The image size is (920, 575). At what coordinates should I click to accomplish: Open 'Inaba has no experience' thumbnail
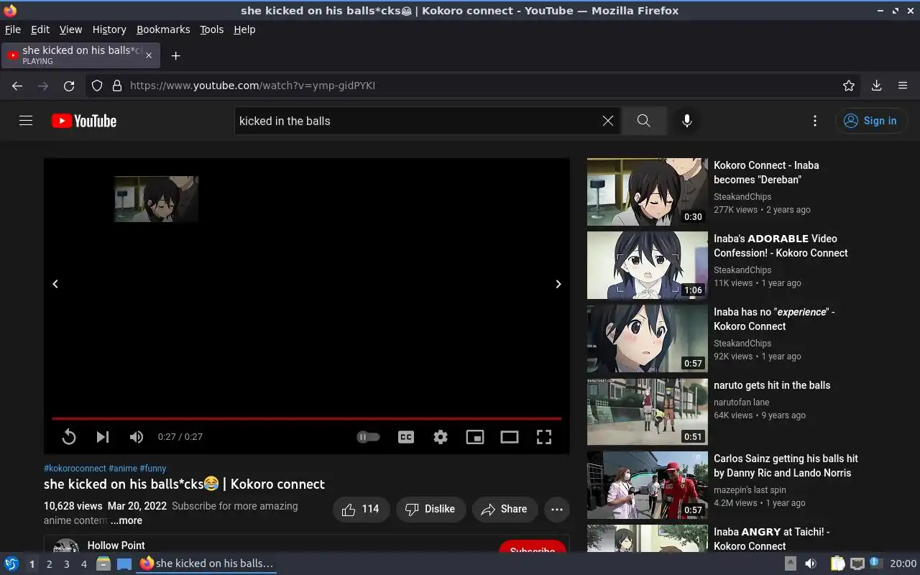tap(648, 339)
